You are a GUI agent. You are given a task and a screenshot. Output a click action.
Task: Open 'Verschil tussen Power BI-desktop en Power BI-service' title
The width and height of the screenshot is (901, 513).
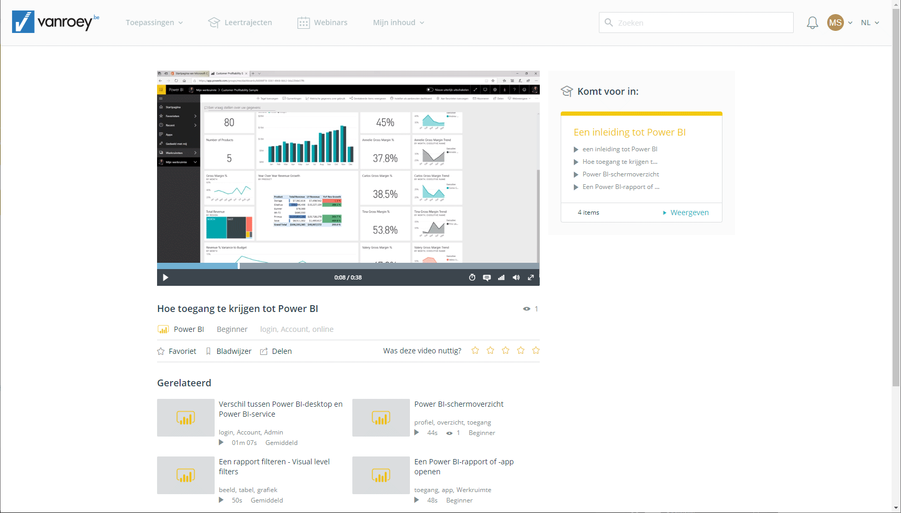[x=281, y=409]
